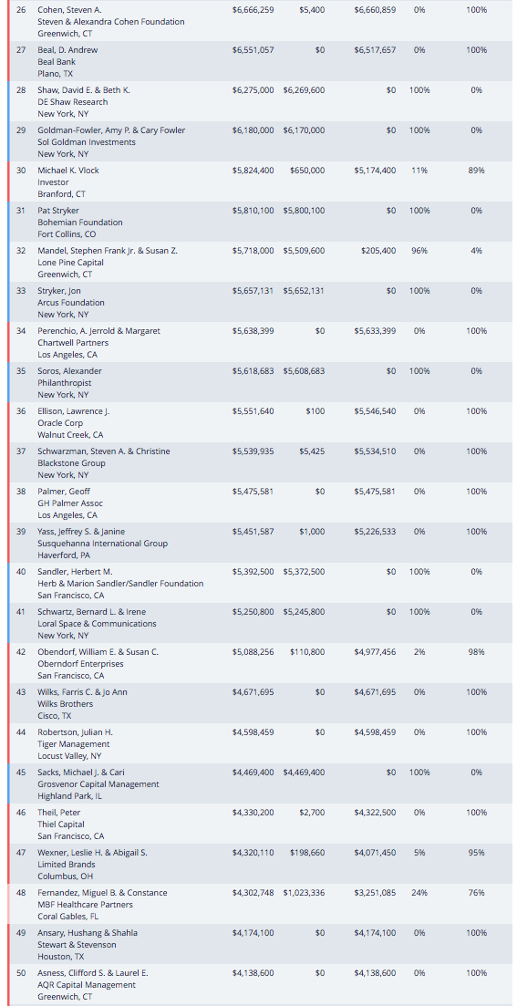This screenshot has width=517, height=1006.
Task: Click donor name Cohen, Steven A.
Action: pos(70,10)
